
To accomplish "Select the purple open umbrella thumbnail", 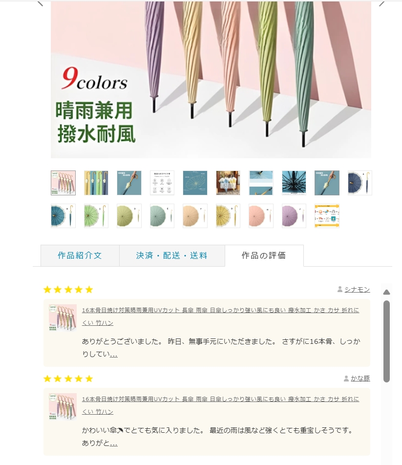I will [294, 216].
